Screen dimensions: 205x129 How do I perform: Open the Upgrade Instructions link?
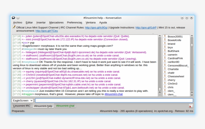click(146, 27)
